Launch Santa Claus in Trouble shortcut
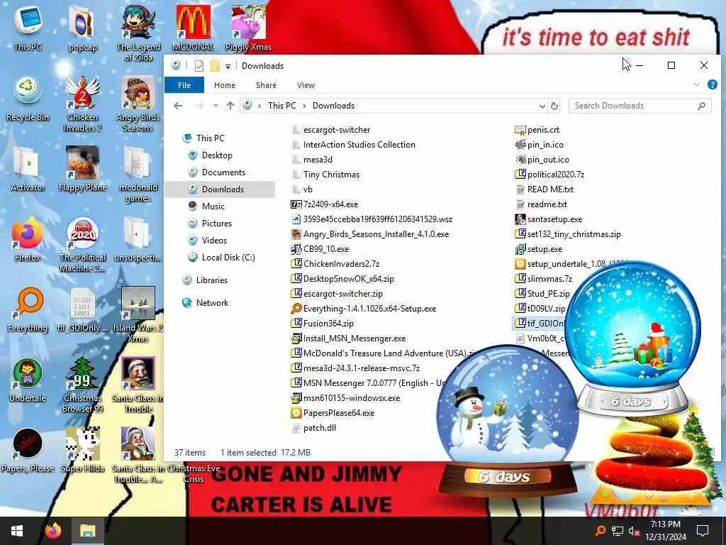 (x=138, y=385)
